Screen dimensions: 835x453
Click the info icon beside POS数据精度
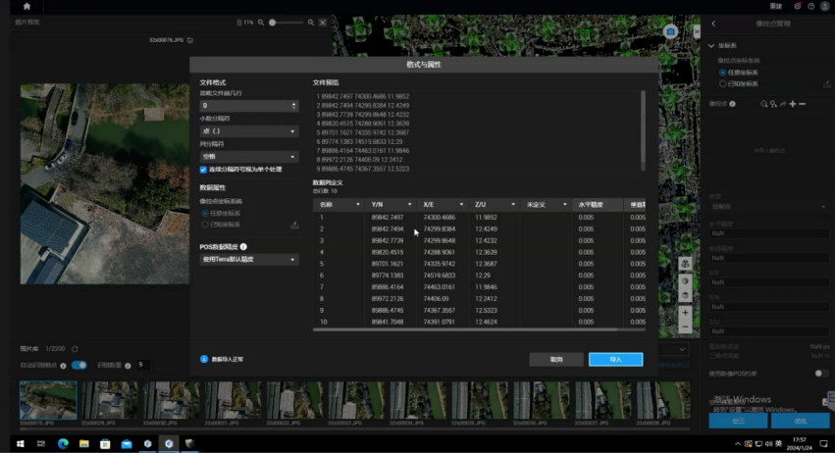pyautogui.click(x=243, y=247)
